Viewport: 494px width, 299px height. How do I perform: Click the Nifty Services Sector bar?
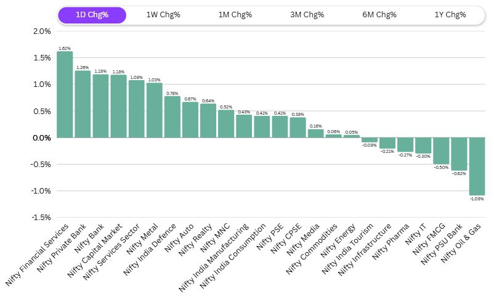click(136, 109)
